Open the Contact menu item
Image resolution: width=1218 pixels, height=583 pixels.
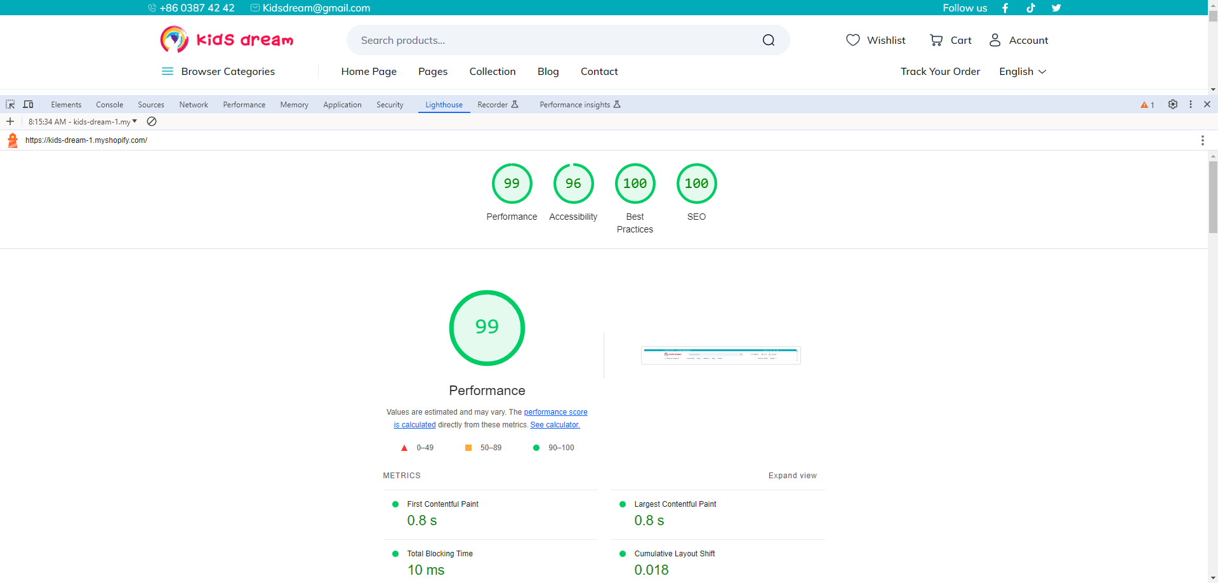(599, 71)
